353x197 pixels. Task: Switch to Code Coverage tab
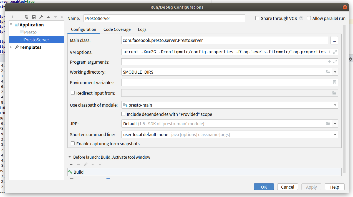117,29
